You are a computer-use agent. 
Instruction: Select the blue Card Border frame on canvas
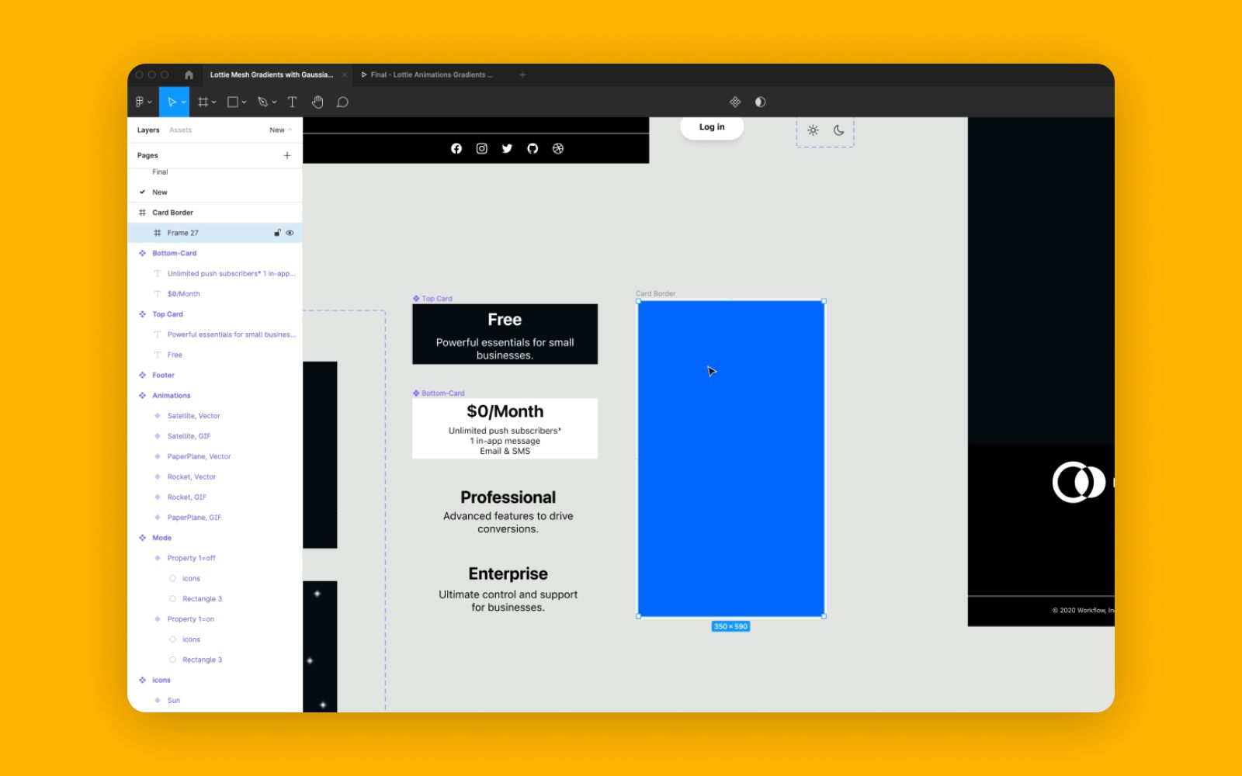pyautogui.click(x=731, y=459)
